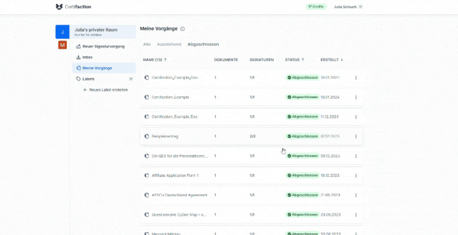
Task: Select the blue J workspace avatar
Action: [x=63, y=32]
